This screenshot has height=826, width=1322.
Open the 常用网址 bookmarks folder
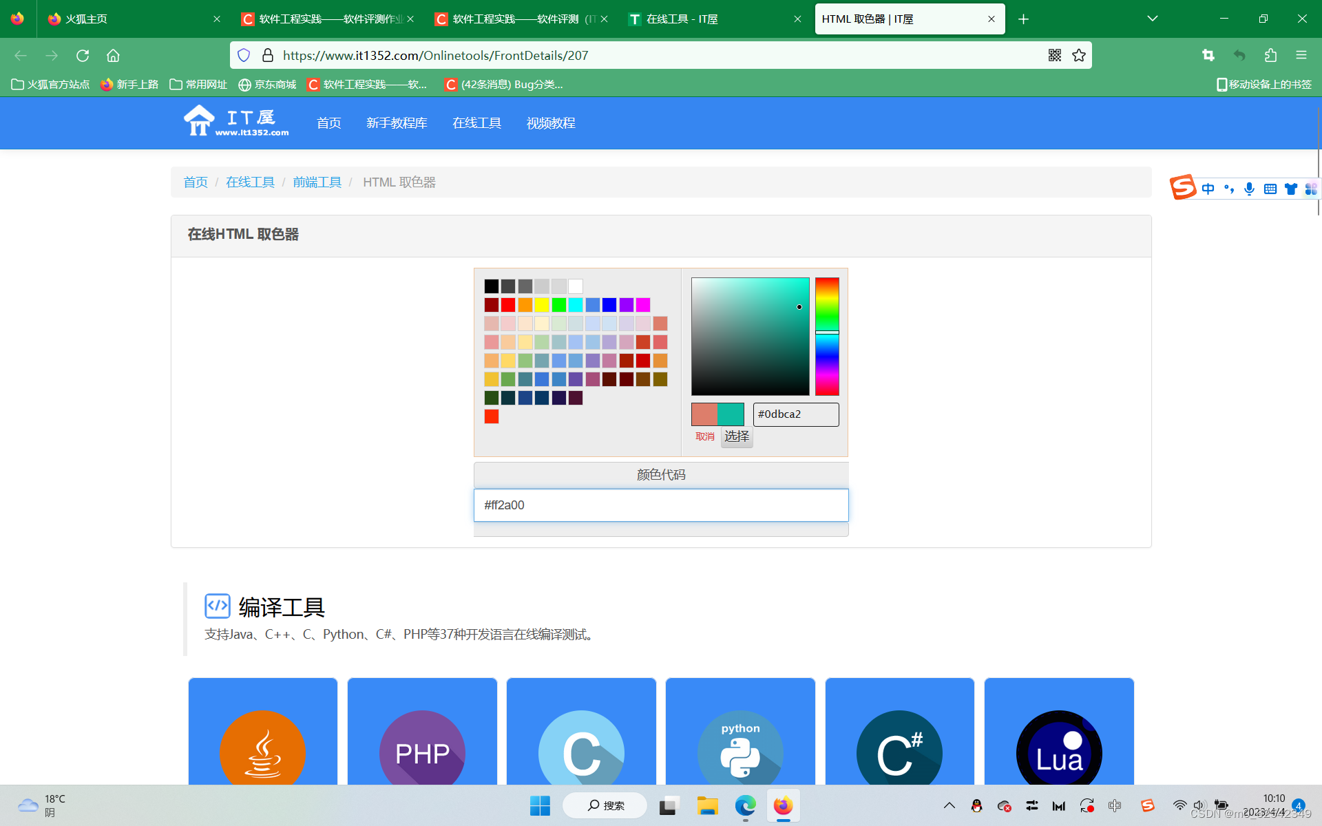pyautogui.click(x=198, y=84)
